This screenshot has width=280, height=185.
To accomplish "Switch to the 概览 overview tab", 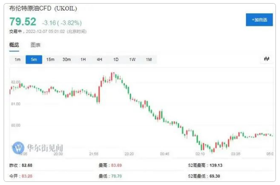I will 14,45.
